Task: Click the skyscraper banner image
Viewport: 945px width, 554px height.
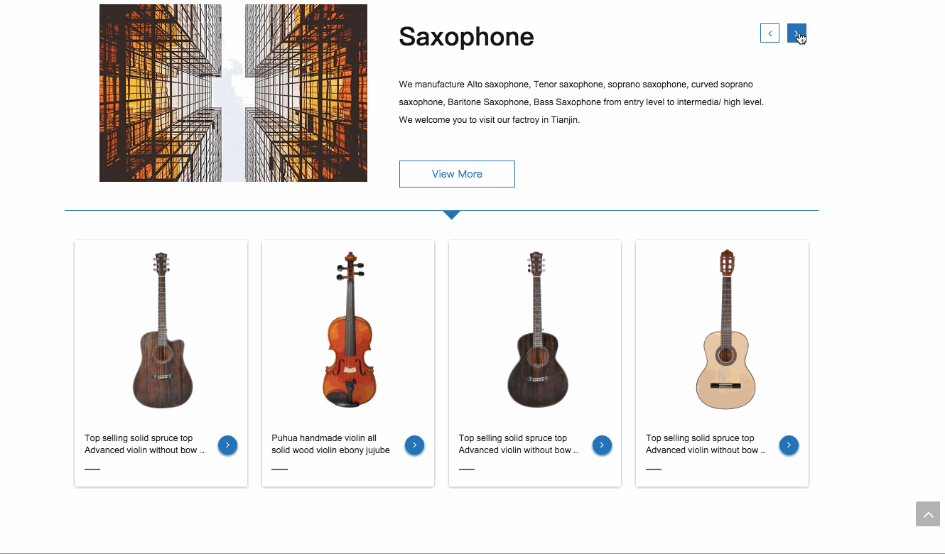Action: pos(233,93)
